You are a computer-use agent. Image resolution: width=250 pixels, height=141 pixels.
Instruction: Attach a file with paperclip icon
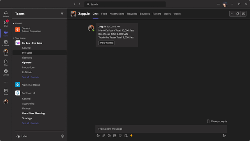pyautogui.click(x=104, y=136)
